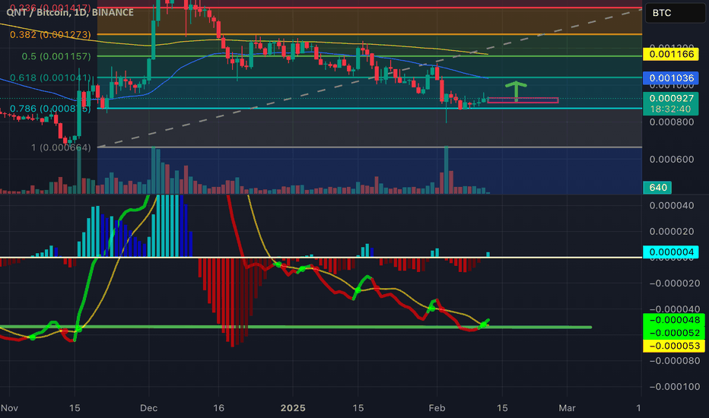Click the 18:32:40 countdown timer
The width and height of the screenshot is (709, 418).
[x=671, y=109]
